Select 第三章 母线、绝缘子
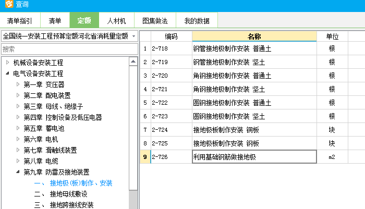The width and height of the screenshot is (365, 209). pyautogui.click(x=53, y=106)
